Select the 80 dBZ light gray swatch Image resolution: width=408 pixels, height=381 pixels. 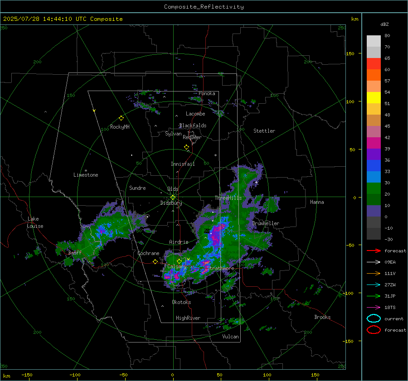pos(374,41)
